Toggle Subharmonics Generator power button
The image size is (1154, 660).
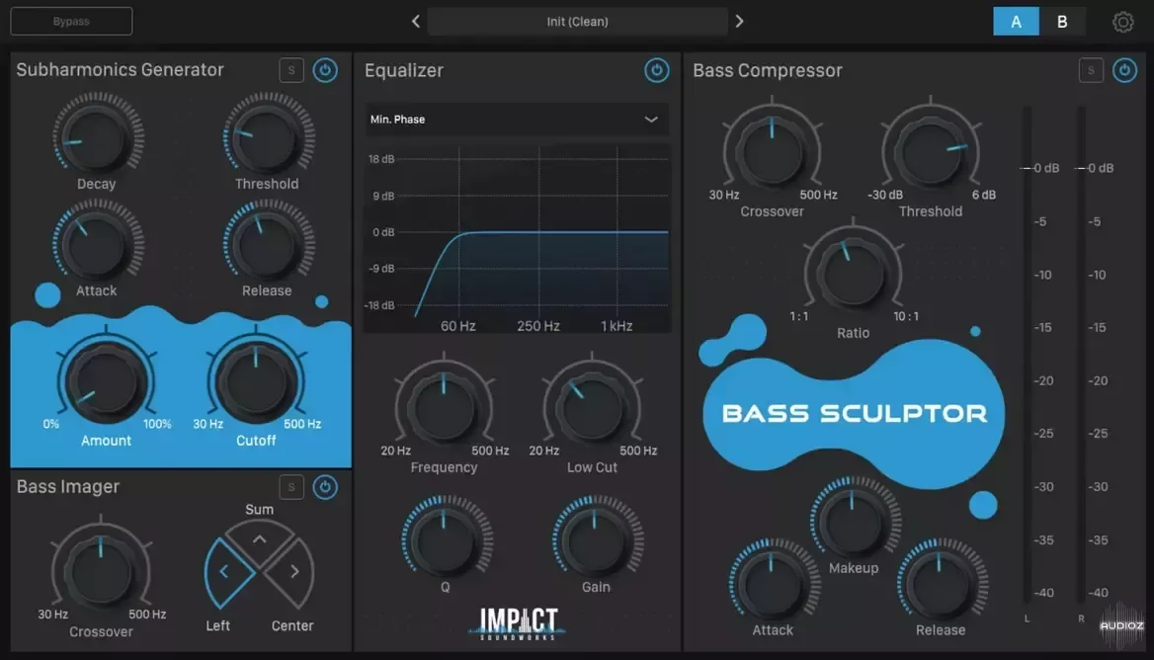click(x=325, y=70)
